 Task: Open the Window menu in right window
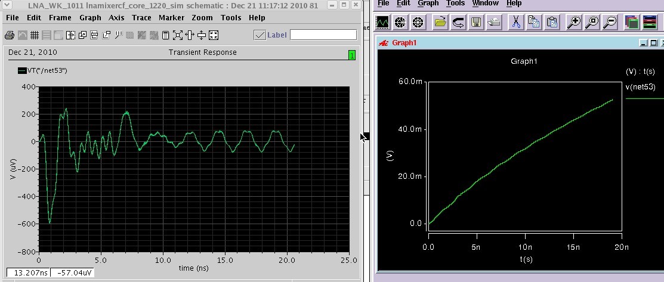(x=485, y=4)
